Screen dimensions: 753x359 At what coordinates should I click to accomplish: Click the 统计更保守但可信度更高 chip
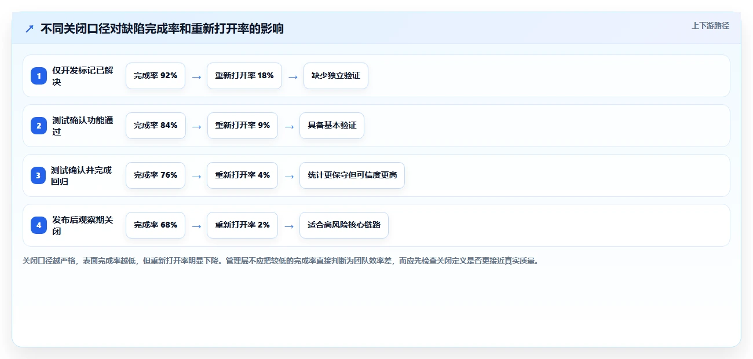352,175
